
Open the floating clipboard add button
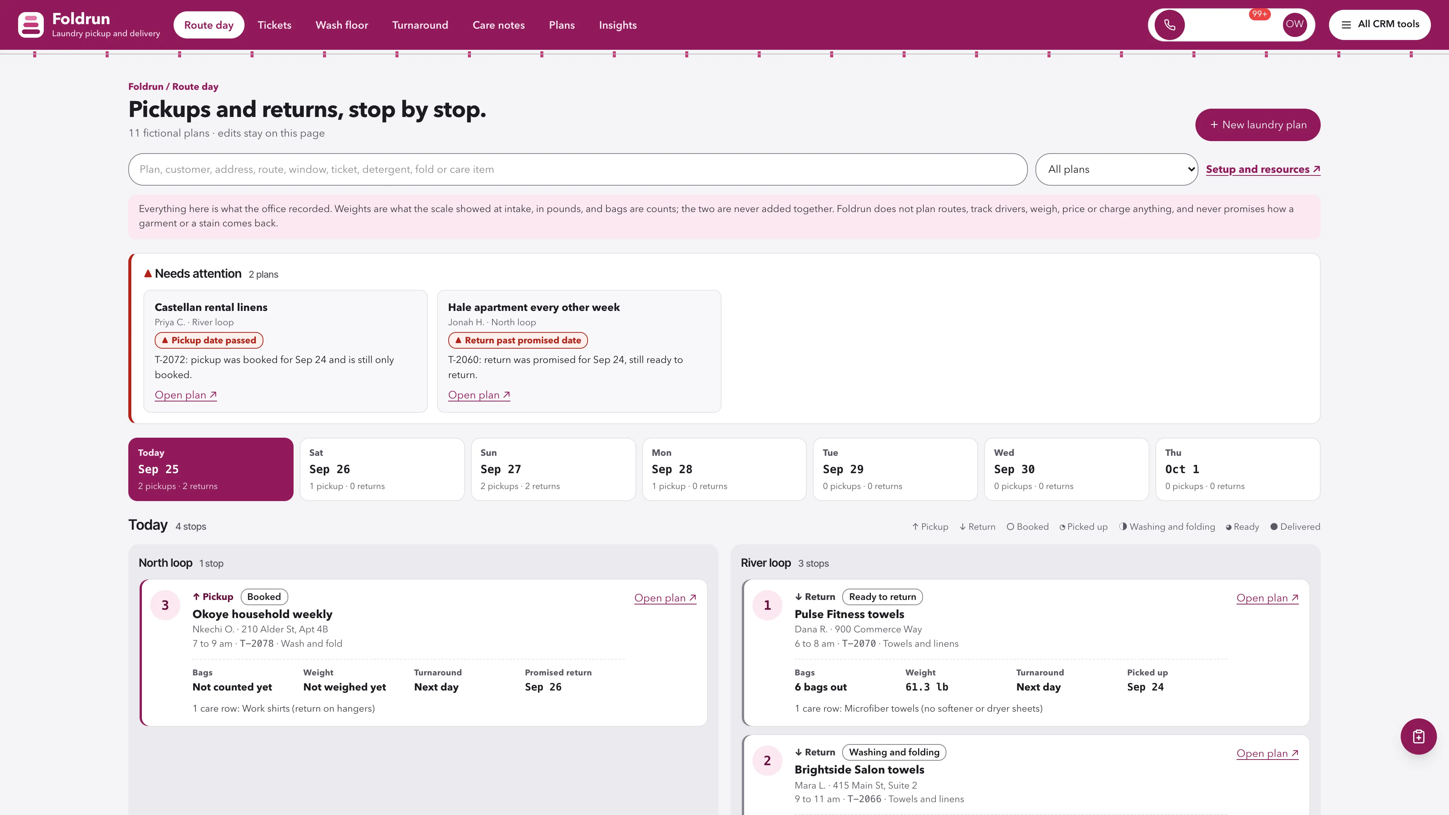click(1418, 736)
